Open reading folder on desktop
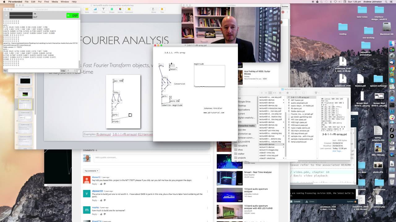The width and height of the screenshot is (396, 222). 343,27
